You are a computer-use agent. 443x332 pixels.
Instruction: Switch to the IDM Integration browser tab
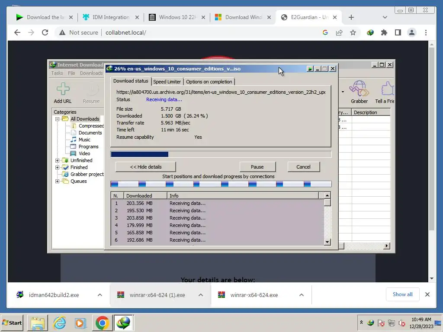(111, 17)
